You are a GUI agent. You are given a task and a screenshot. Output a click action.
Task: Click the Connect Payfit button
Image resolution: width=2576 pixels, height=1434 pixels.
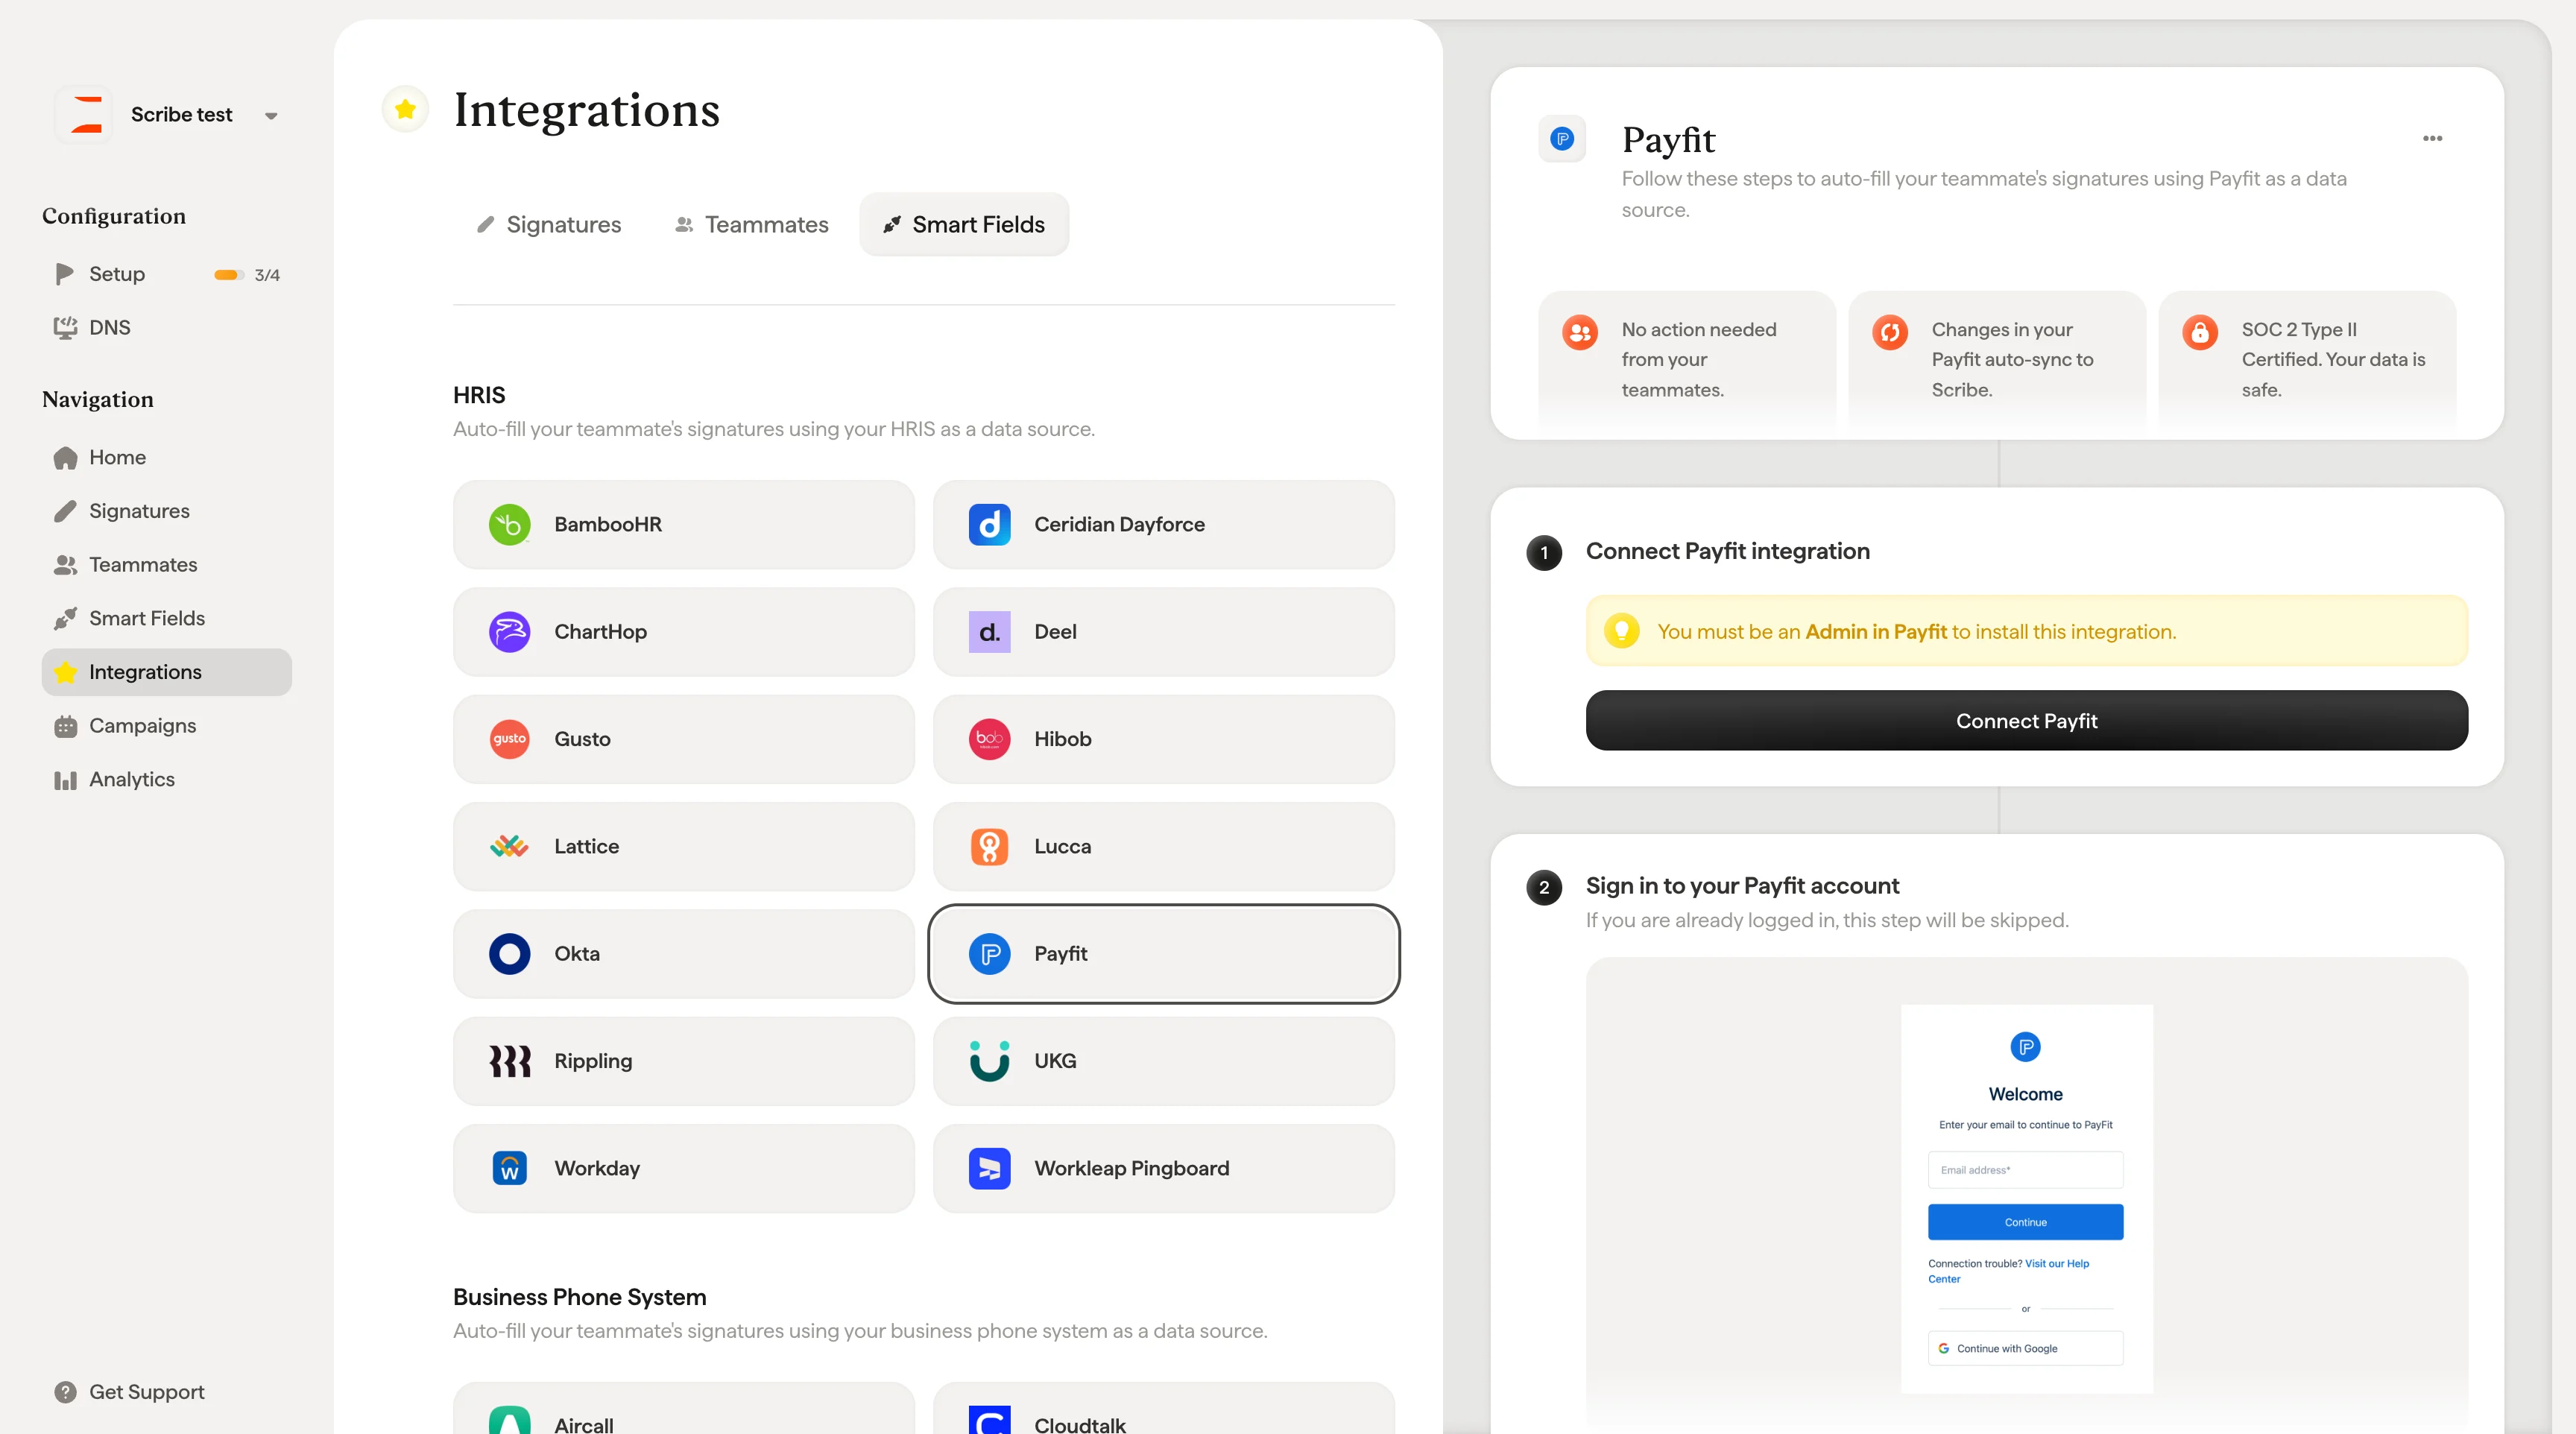click(2026, 721)
